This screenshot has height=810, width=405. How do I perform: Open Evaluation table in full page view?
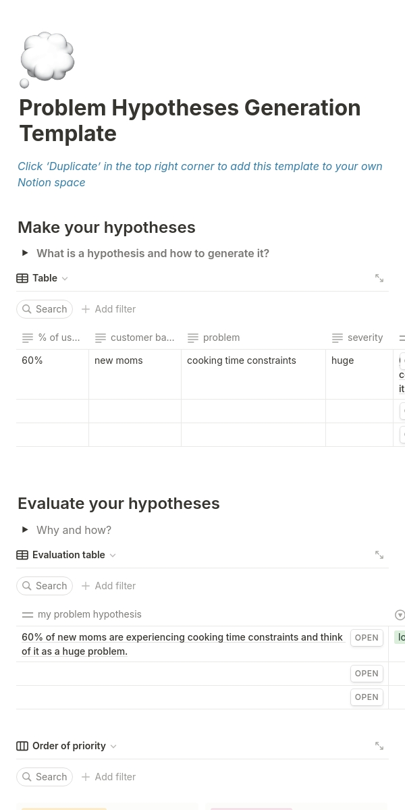coord(379,555)
